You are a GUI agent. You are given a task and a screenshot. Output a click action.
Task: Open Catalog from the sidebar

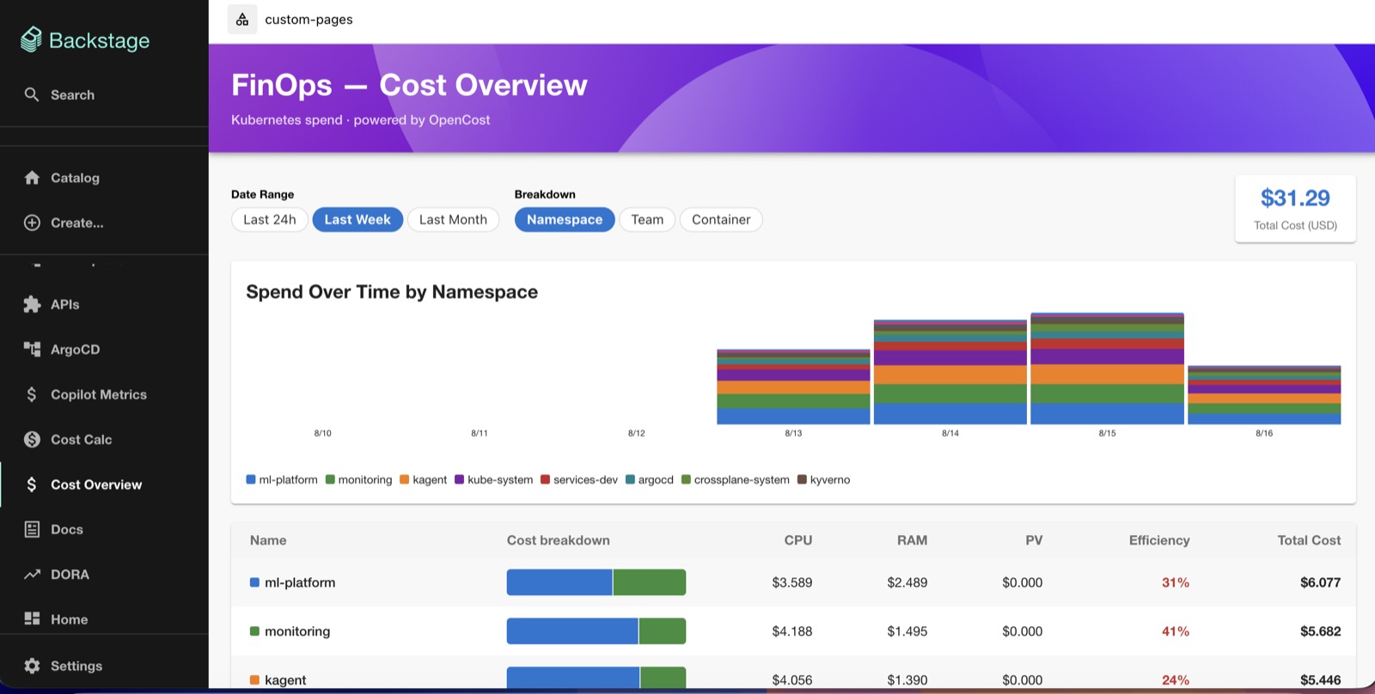point(104,178)
